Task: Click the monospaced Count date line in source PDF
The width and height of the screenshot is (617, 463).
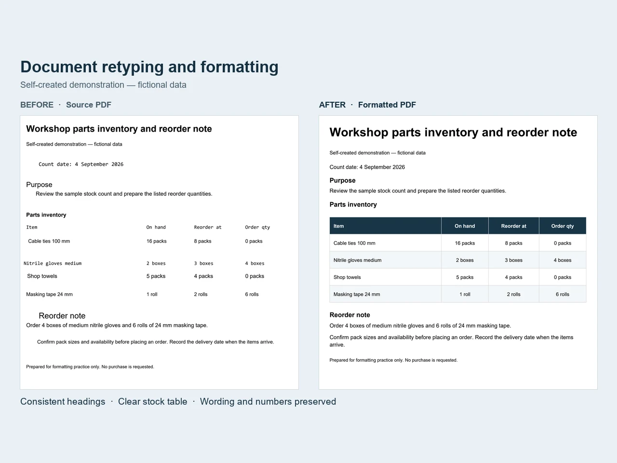Action: (x=81, y=164)
